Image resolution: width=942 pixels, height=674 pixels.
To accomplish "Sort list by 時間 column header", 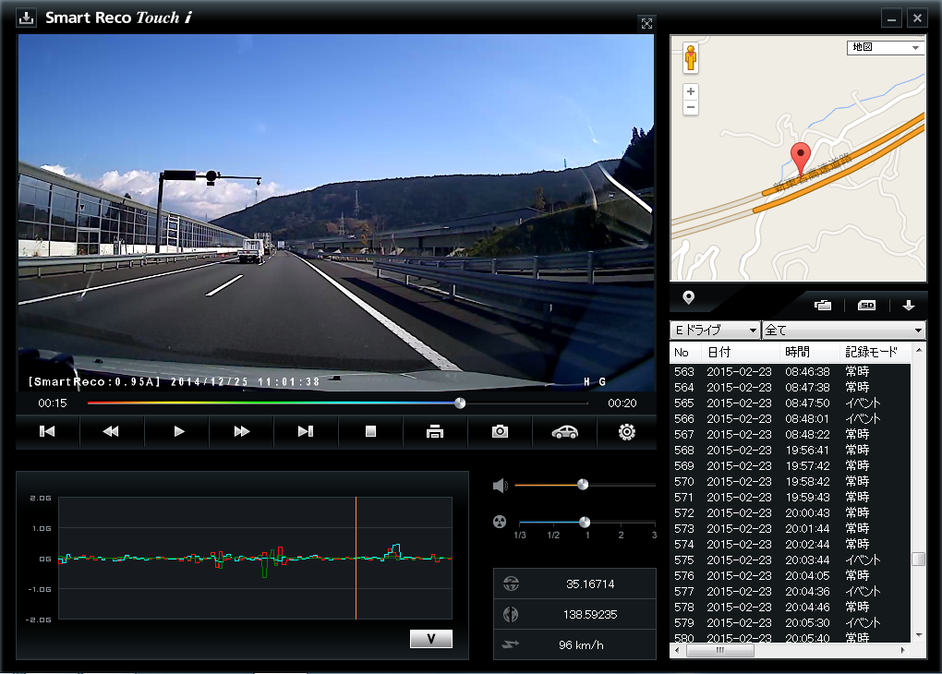I will tap(809, 353).
